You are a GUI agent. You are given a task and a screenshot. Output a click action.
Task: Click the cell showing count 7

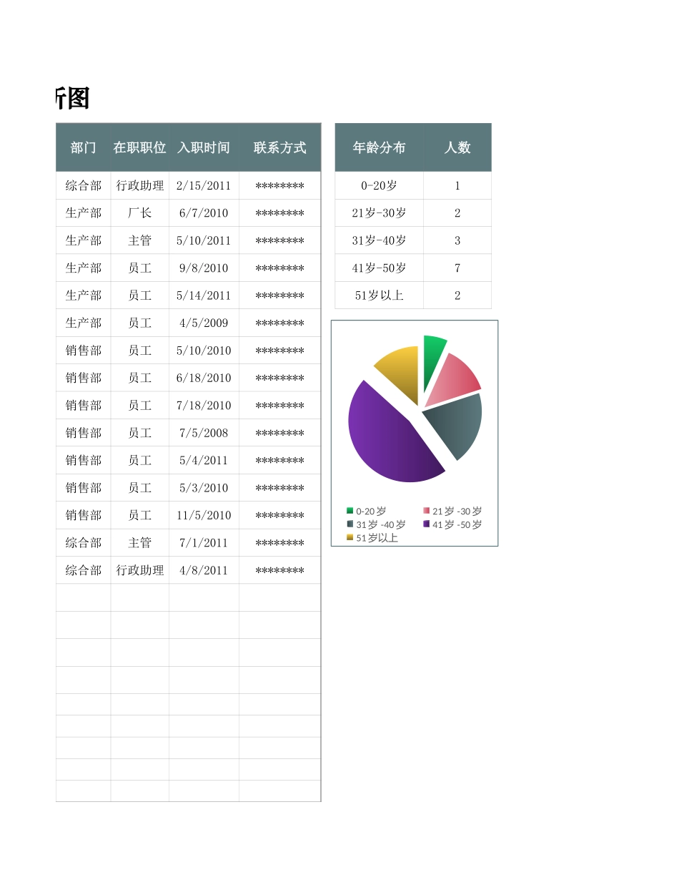[x=457, y=268]
